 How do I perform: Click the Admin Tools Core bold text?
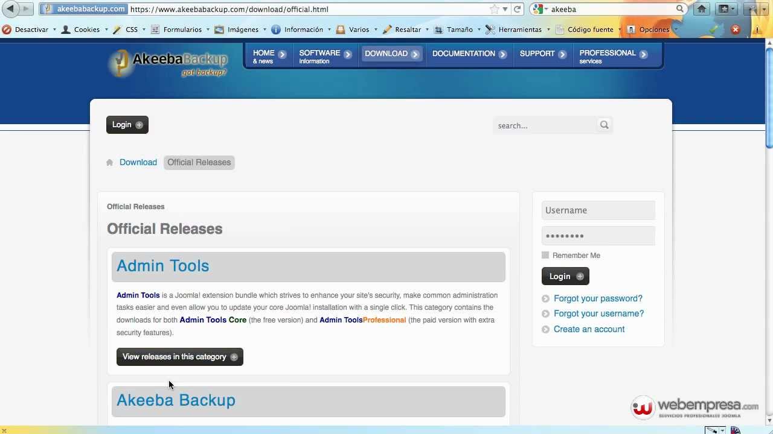click(213, 320)
